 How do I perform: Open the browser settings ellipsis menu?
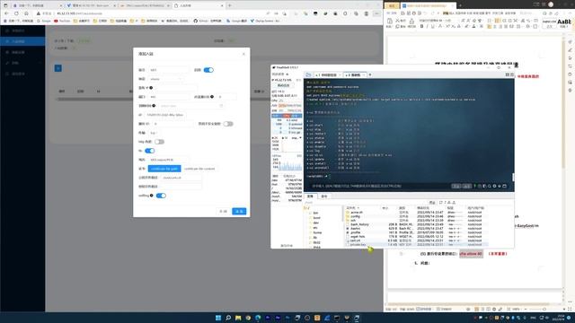pos(376,13)
